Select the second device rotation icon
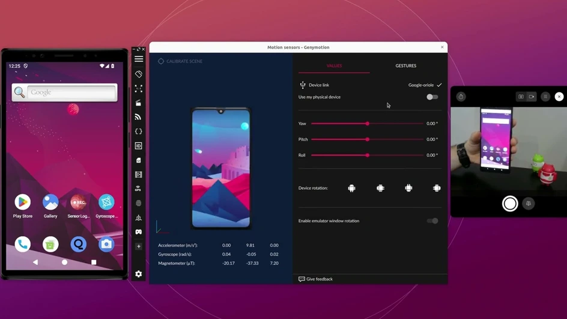 380,188
